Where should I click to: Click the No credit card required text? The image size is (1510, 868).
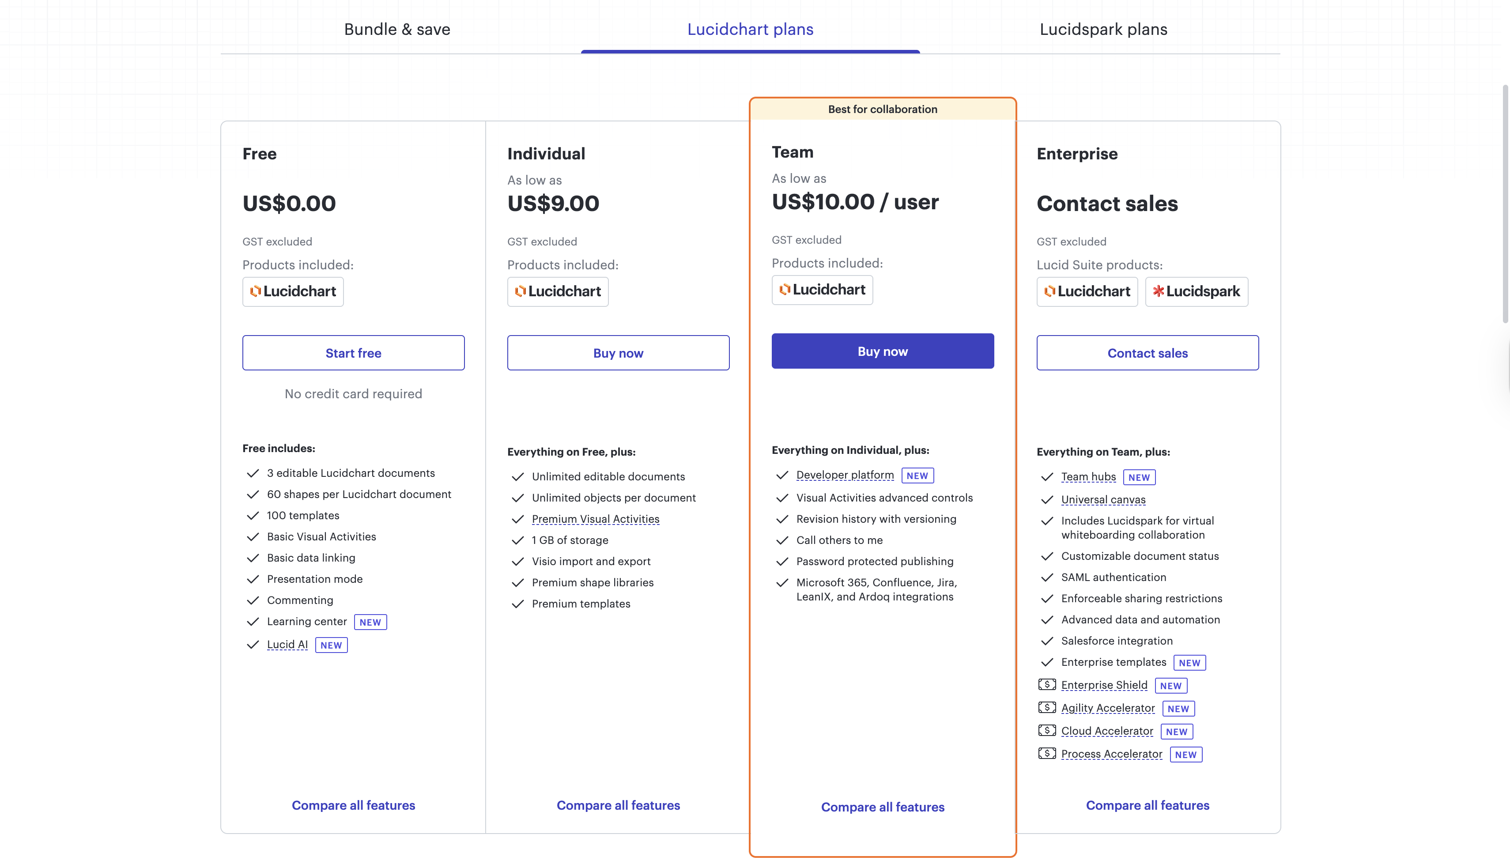354,393
